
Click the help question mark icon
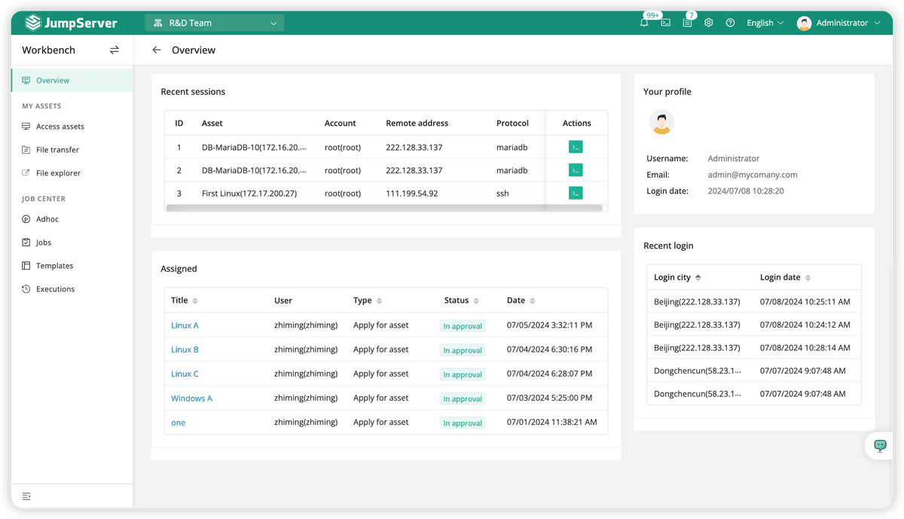point(730,23)
